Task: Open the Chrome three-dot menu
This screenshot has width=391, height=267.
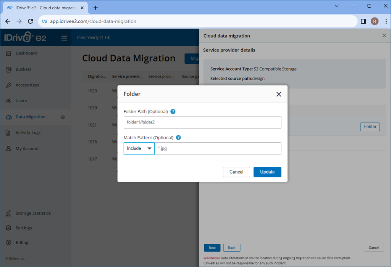Action: click(386, 21)
